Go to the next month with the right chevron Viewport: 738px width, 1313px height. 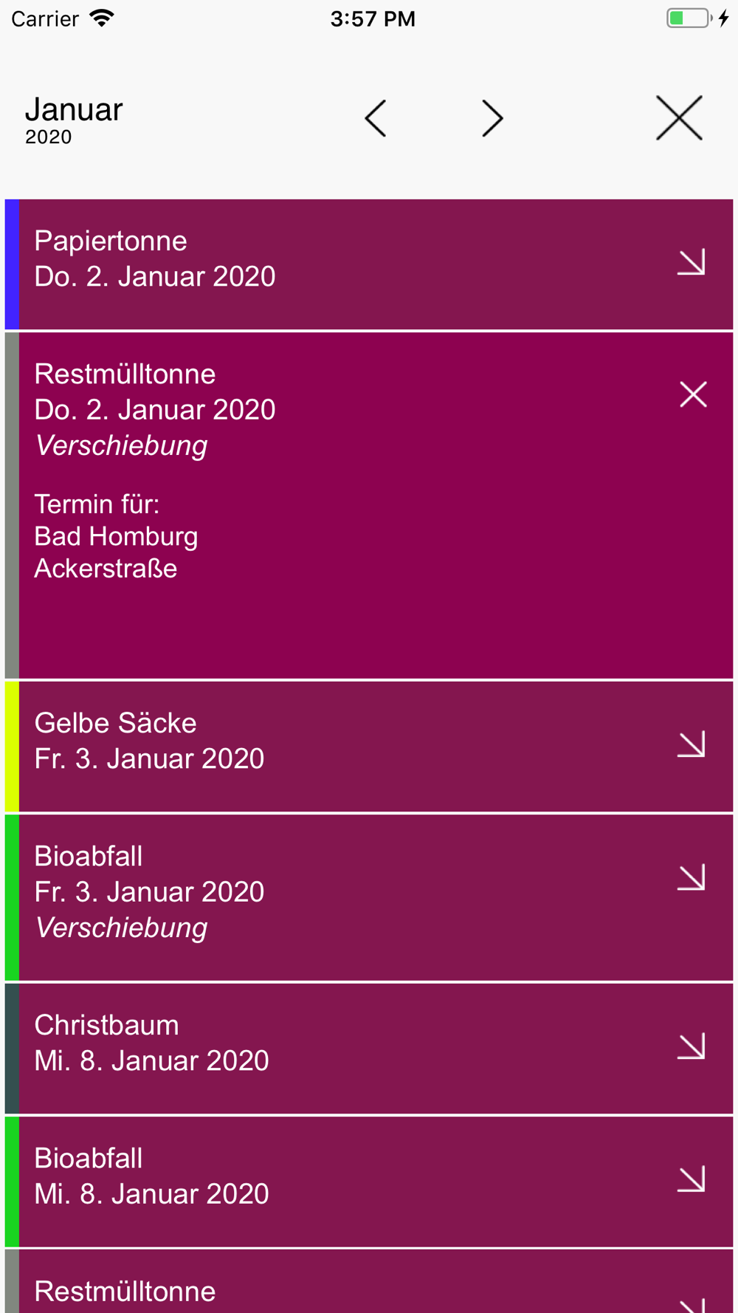pyautogui.click(x=492, y=118)
